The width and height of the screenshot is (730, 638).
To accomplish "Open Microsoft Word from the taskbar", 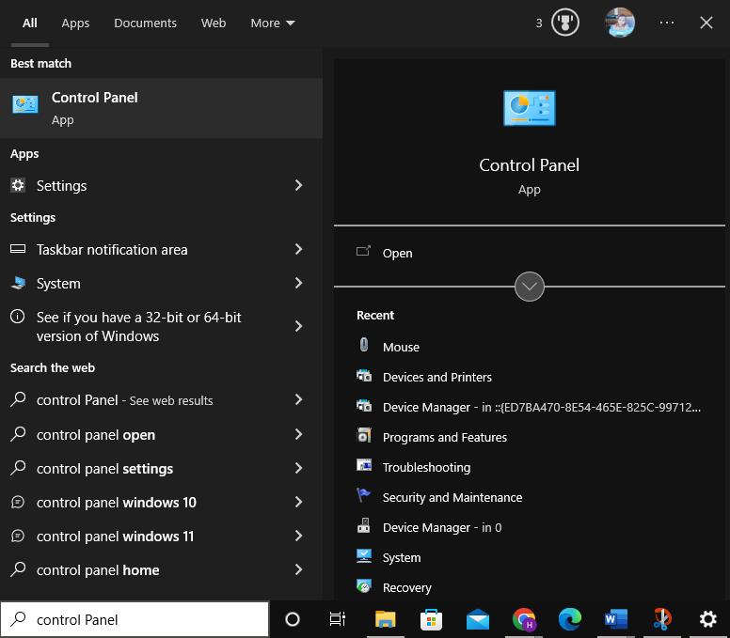I will 616,619.
